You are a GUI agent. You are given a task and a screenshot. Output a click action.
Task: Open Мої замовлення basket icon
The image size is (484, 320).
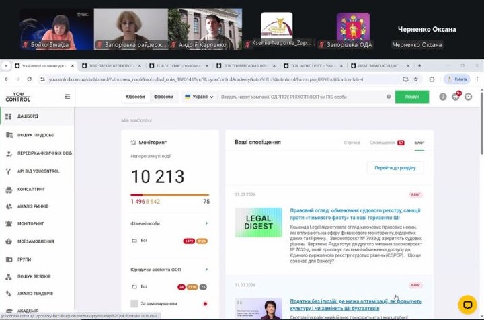(9, 241)
